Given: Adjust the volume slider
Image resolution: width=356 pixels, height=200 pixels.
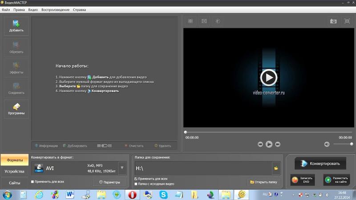Looking at the screenshot, I should [343, 144].
